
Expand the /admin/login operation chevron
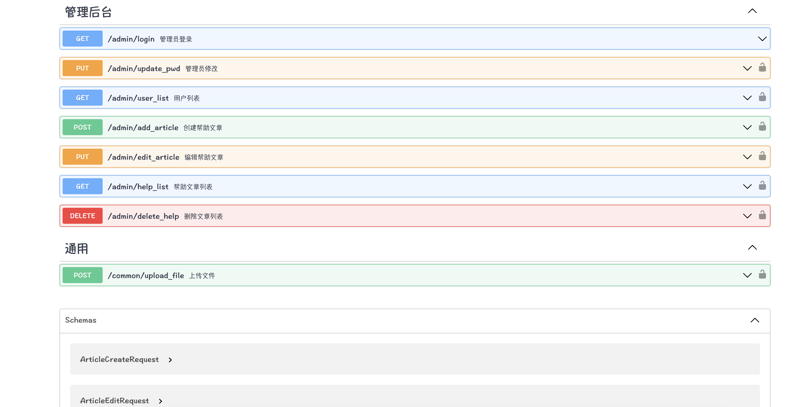[x=762, y=39]
